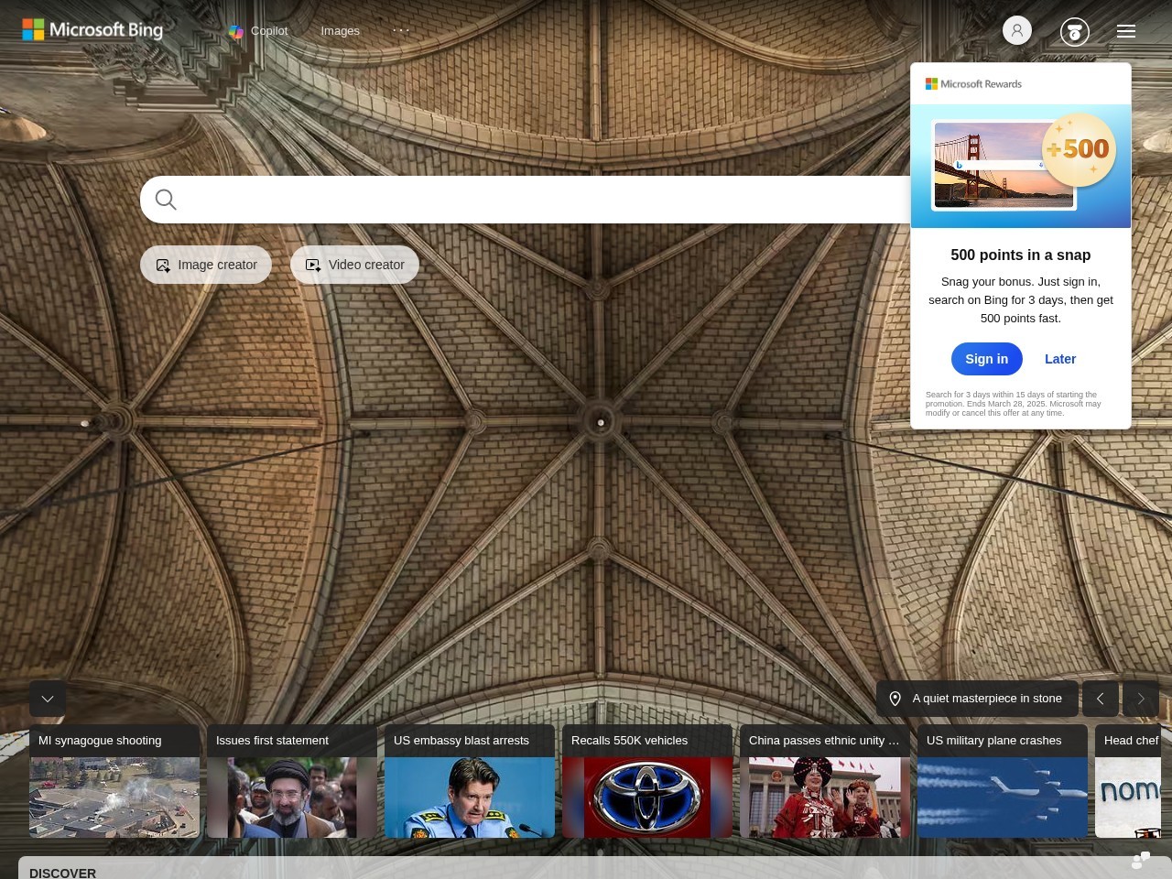
Task: Open the Images tab
Action: pyautogui.click(x=340, y=31)
